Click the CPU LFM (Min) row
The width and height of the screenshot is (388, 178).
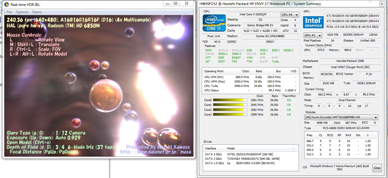[251, 77]
